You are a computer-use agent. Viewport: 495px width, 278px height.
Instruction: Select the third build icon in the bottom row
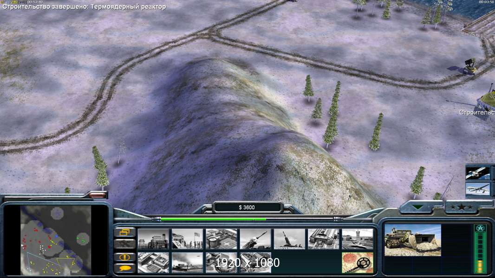pos(221,262)
